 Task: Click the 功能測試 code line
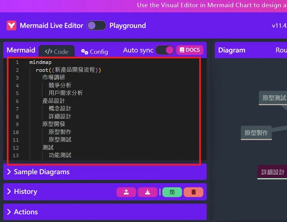coord(60,155)
